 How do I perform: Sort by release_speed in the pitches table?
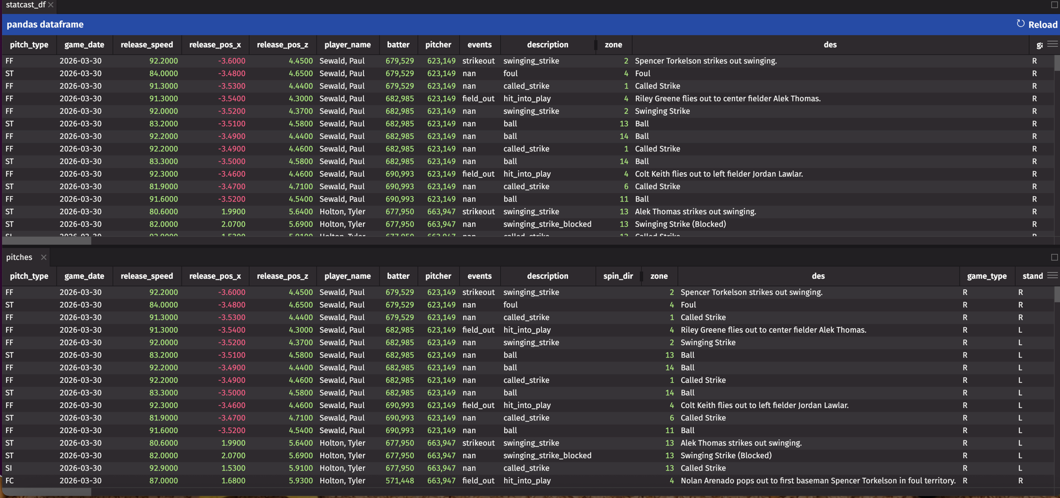[x=147, y=276]
